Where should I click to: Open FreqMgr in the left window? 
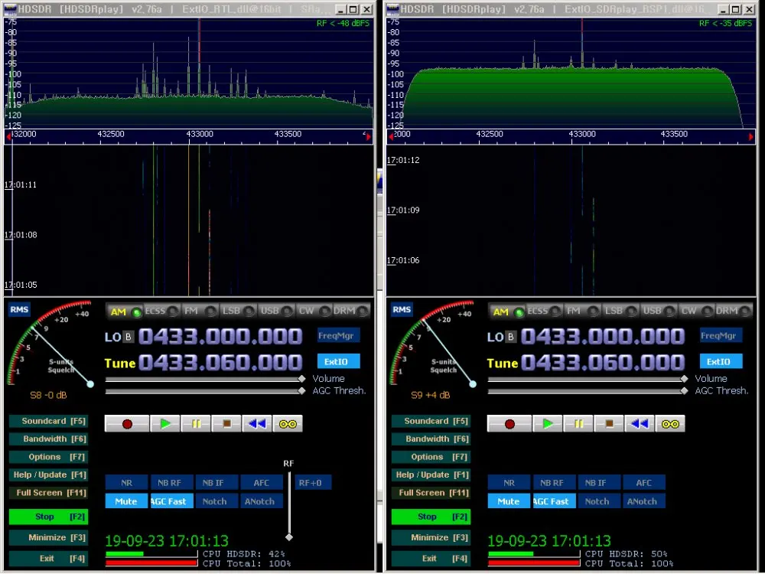point(339,335)
